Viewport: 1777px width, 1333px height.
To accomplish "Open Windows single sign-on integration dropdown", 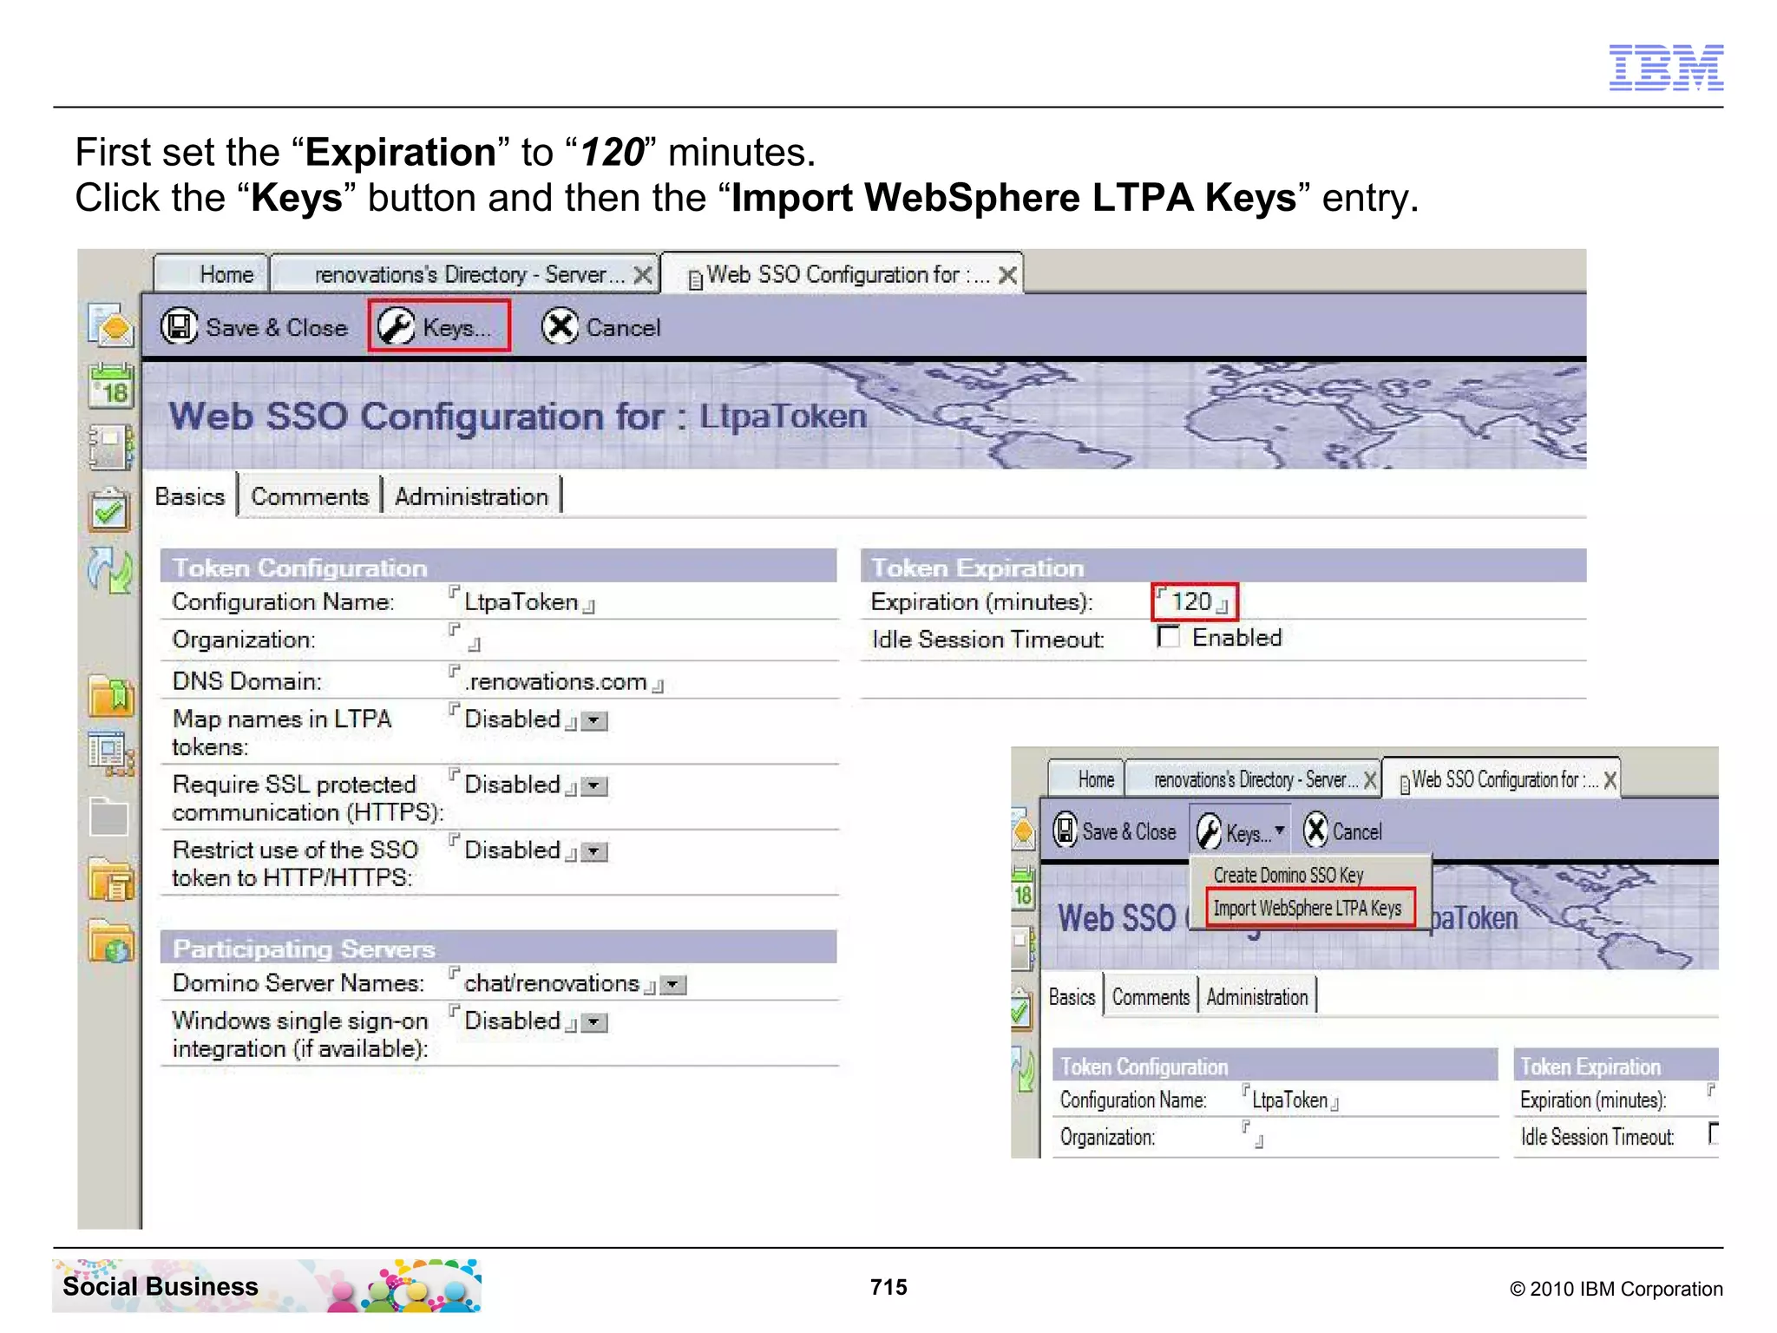I will pos(594,1022).
